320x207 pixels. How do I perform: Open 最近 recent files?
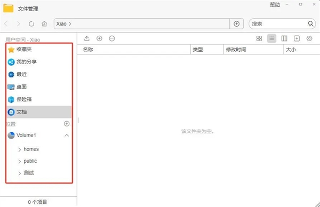[39, 74]
